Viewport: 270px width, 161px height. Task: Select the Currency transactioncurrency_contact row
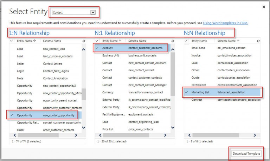click(x=133, y=93)
